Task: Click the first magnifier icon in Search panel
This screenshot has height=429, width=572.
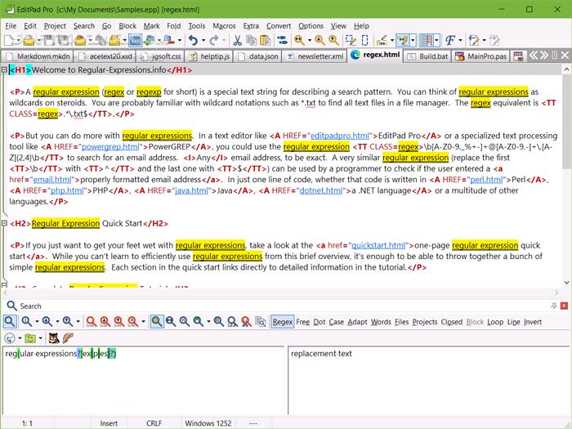Action: click(11, 322)
